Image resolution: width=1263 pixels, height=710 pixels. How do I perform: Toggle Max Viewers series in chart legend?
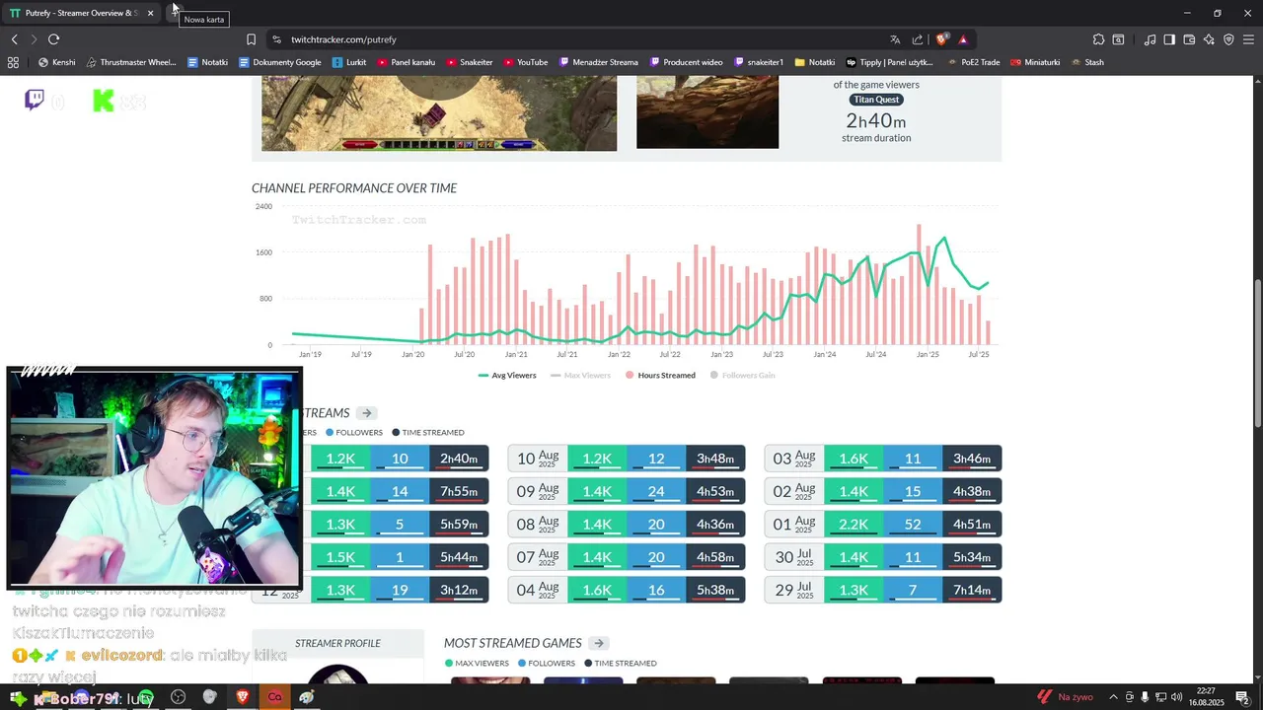[x=580, y=376]
